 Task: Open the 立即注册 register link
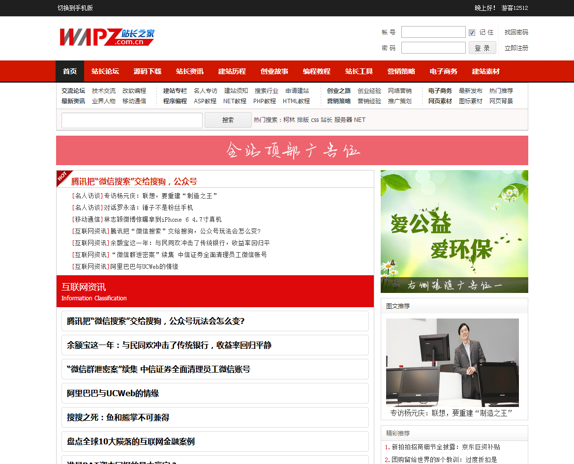coord(516,48)
